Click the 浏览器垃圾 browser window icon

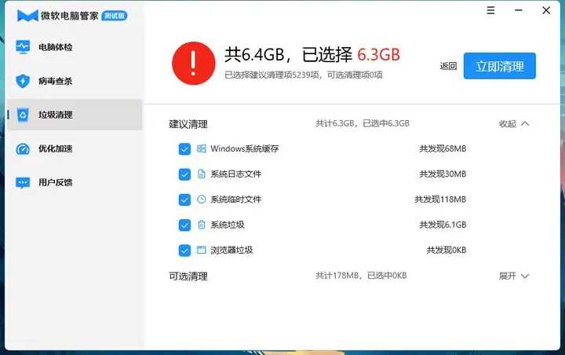202,250
